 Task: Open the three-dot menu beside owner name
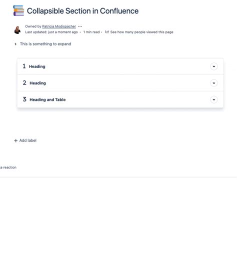click(x=80, y=26)
